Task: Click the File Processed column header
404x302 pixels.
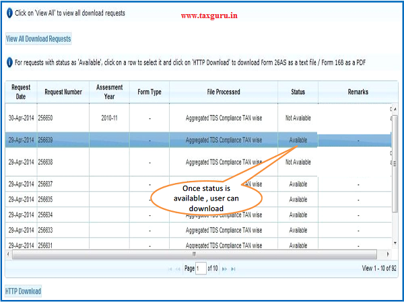Action: 224,91
